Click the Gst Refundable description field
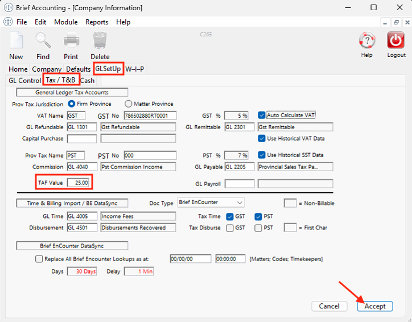Screen dimensions: 412x322 pos(138,127)
